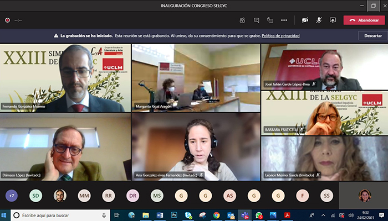The image size is (388, 221).
Task: Show the participants panel
Action: pos(242,20)
